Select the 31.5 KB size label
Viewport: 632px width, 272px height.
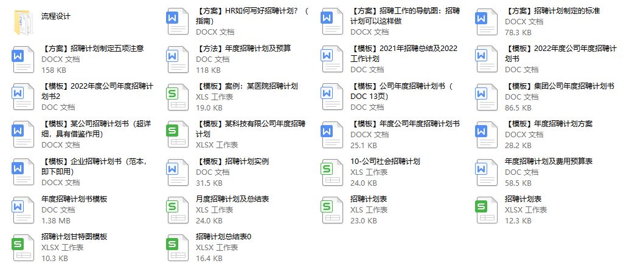pos(209,183)
